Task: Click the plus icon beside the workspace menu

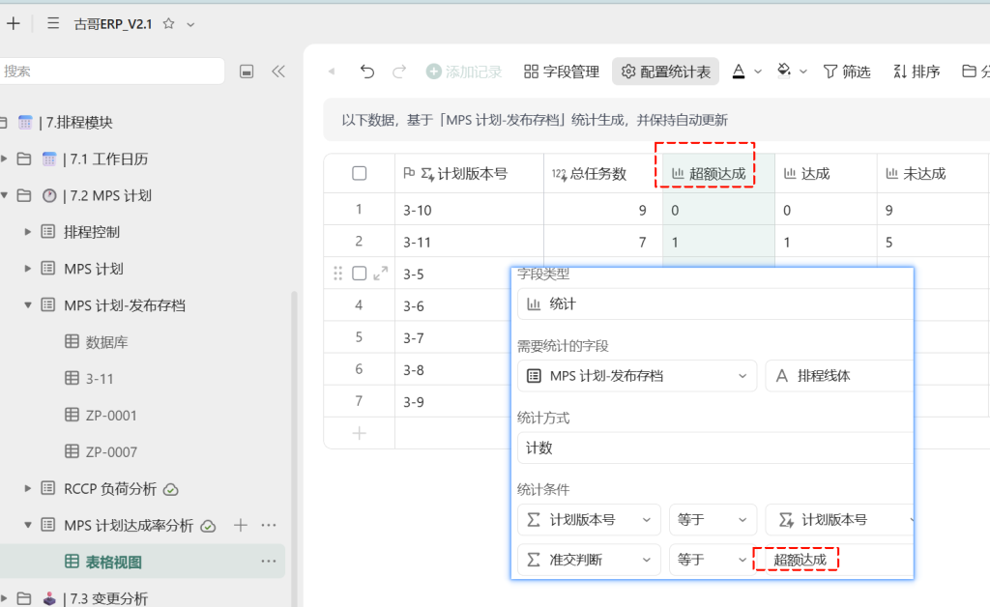Action: [14, 24]
